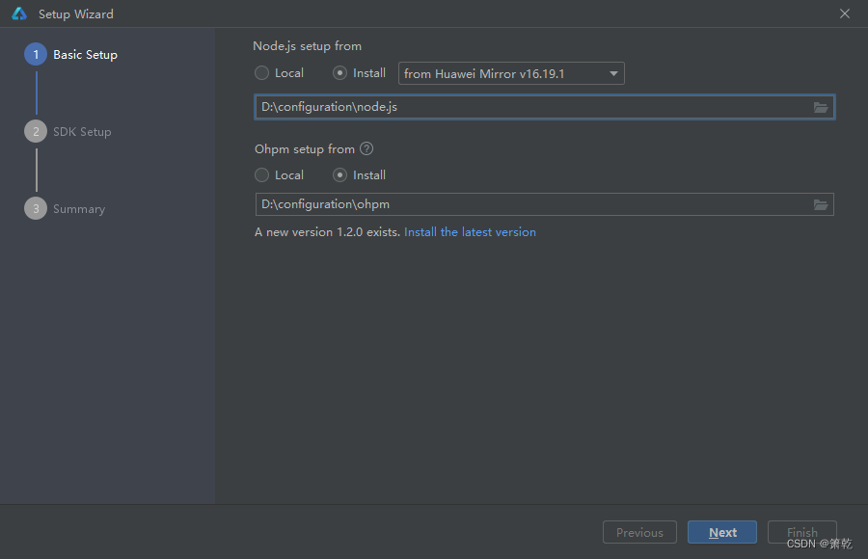
Task: Click the DevEco Studio logo icon
Action: [x=19, y=13]
